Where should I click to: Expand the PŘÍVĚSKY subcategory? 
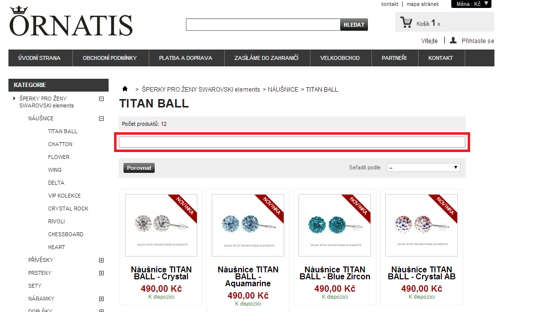[101, 260]
